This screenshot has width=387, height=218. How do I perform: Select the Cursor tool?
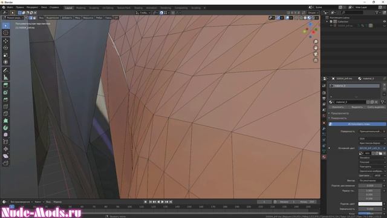click(x=5, y=33)
